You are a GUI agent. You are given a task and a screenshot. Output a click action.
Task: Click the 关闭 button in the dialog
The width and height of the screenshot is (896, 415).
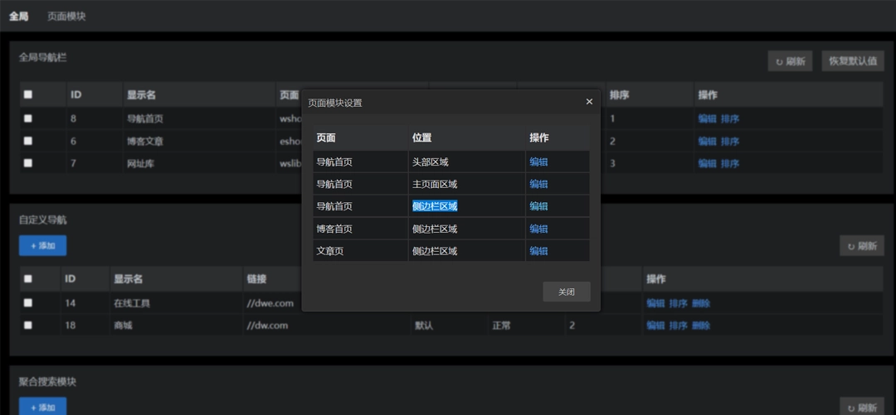click(x=567, y=292)
